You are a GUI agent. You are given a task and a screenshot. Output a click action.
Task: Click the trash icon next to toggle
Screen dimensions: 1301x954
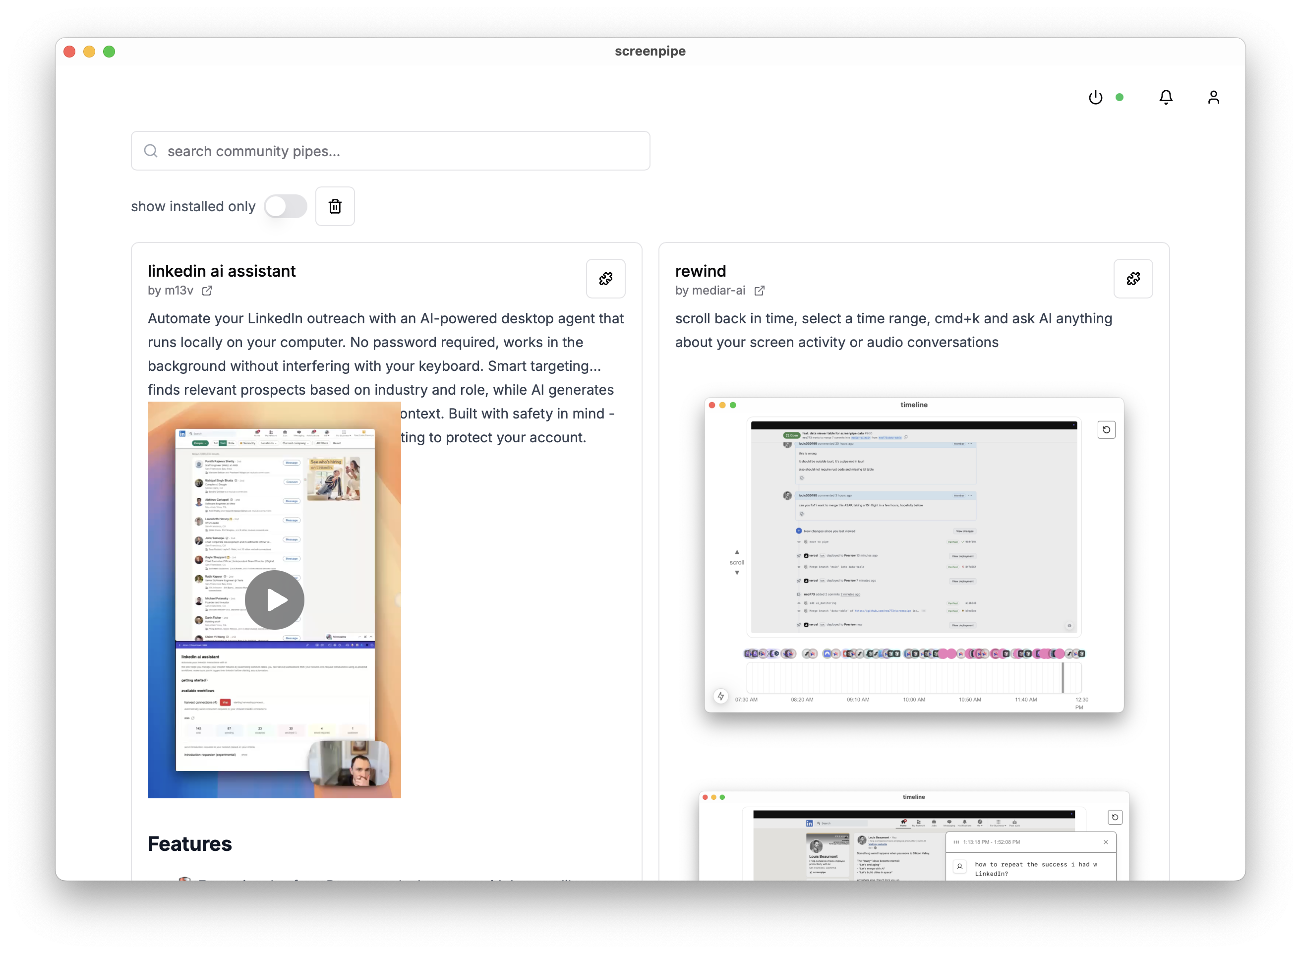pyautogui.click(x=335, y=206)
